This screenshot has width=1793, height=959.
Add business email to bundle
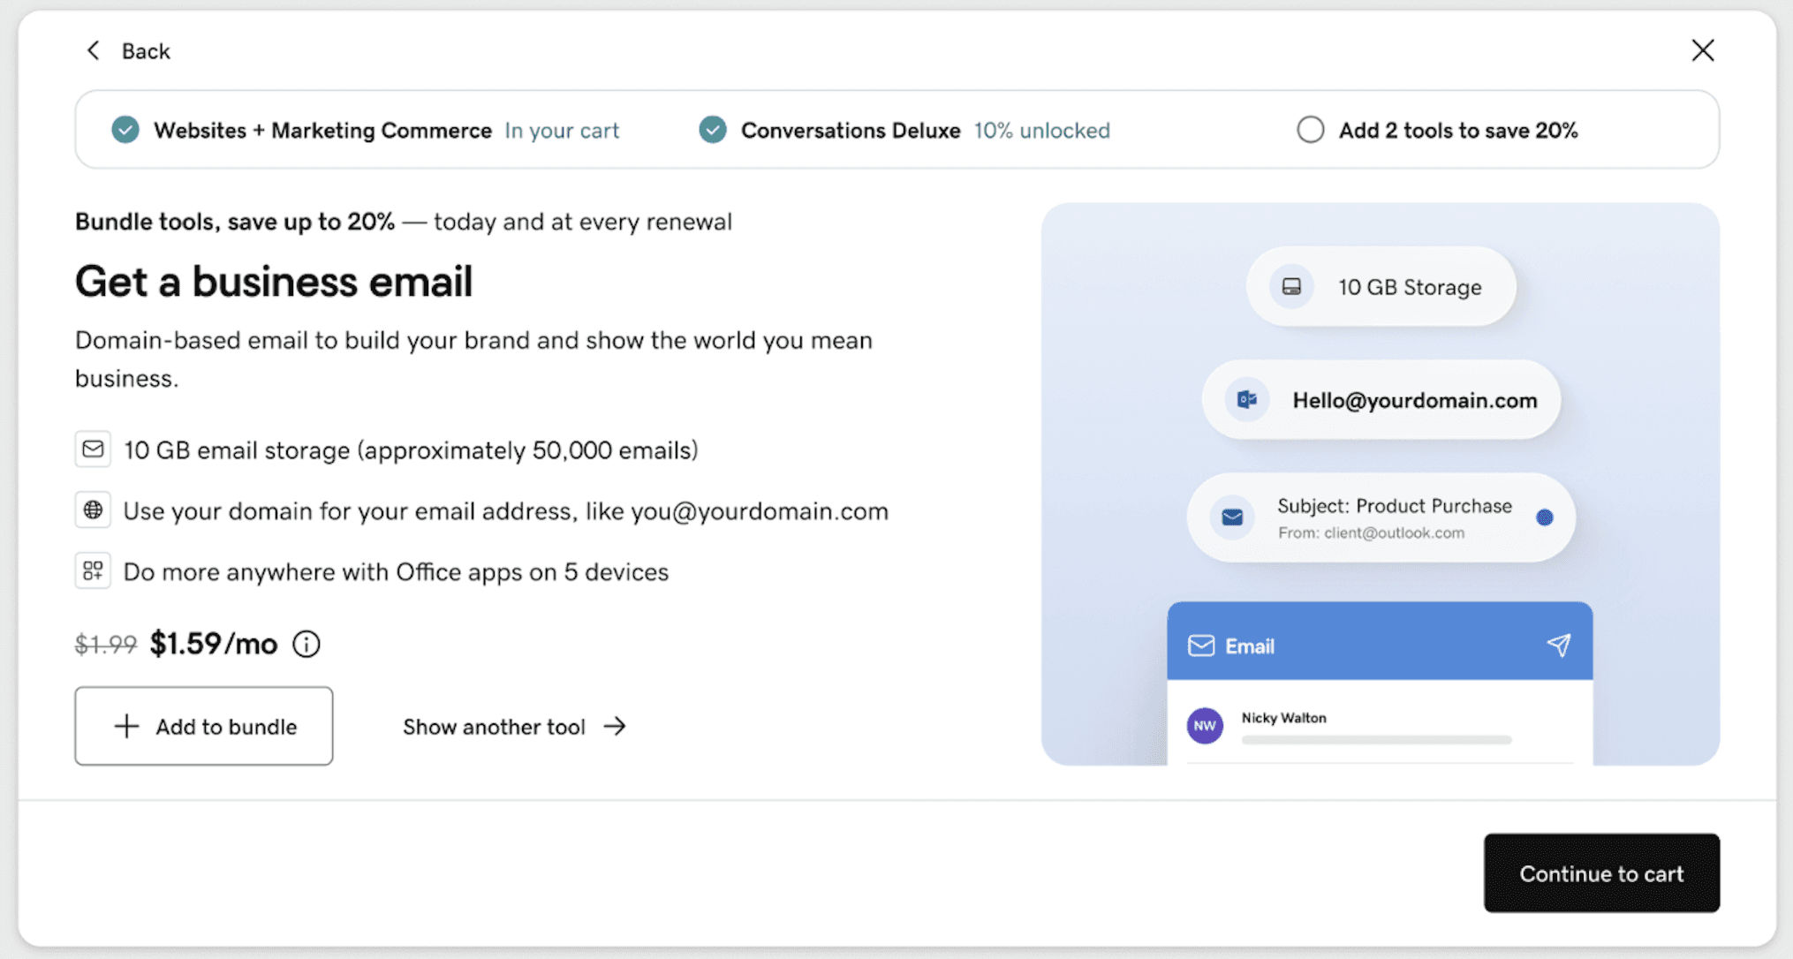coord(204,726)
